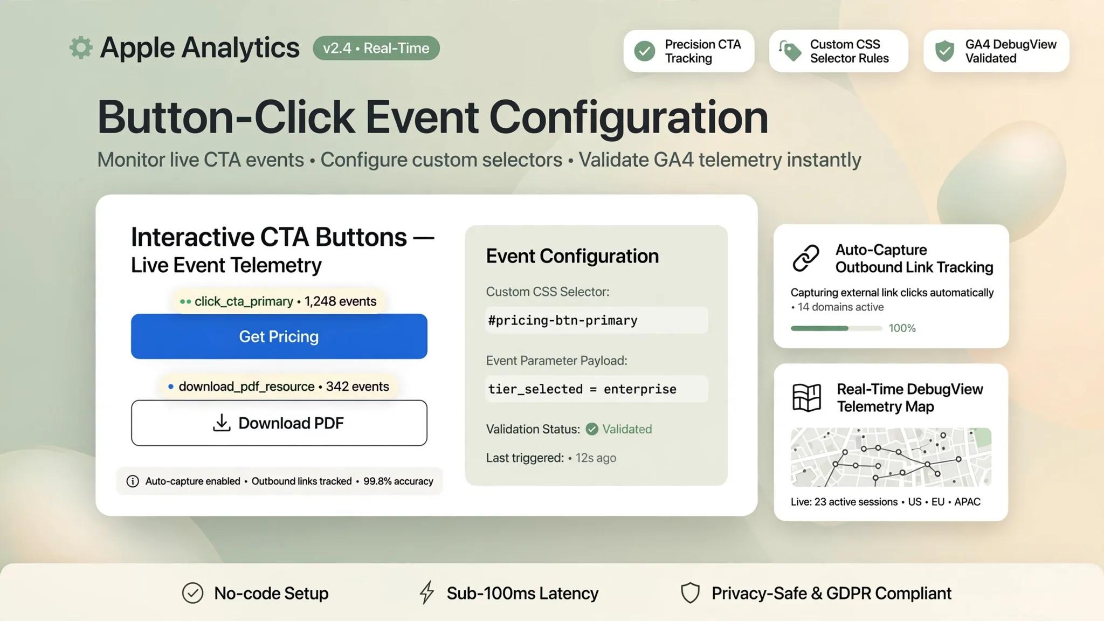Image resolution: width=1104 pixels, height=621 pixels.
Task: Click the Validation Status label
Action: pos(533,429)
